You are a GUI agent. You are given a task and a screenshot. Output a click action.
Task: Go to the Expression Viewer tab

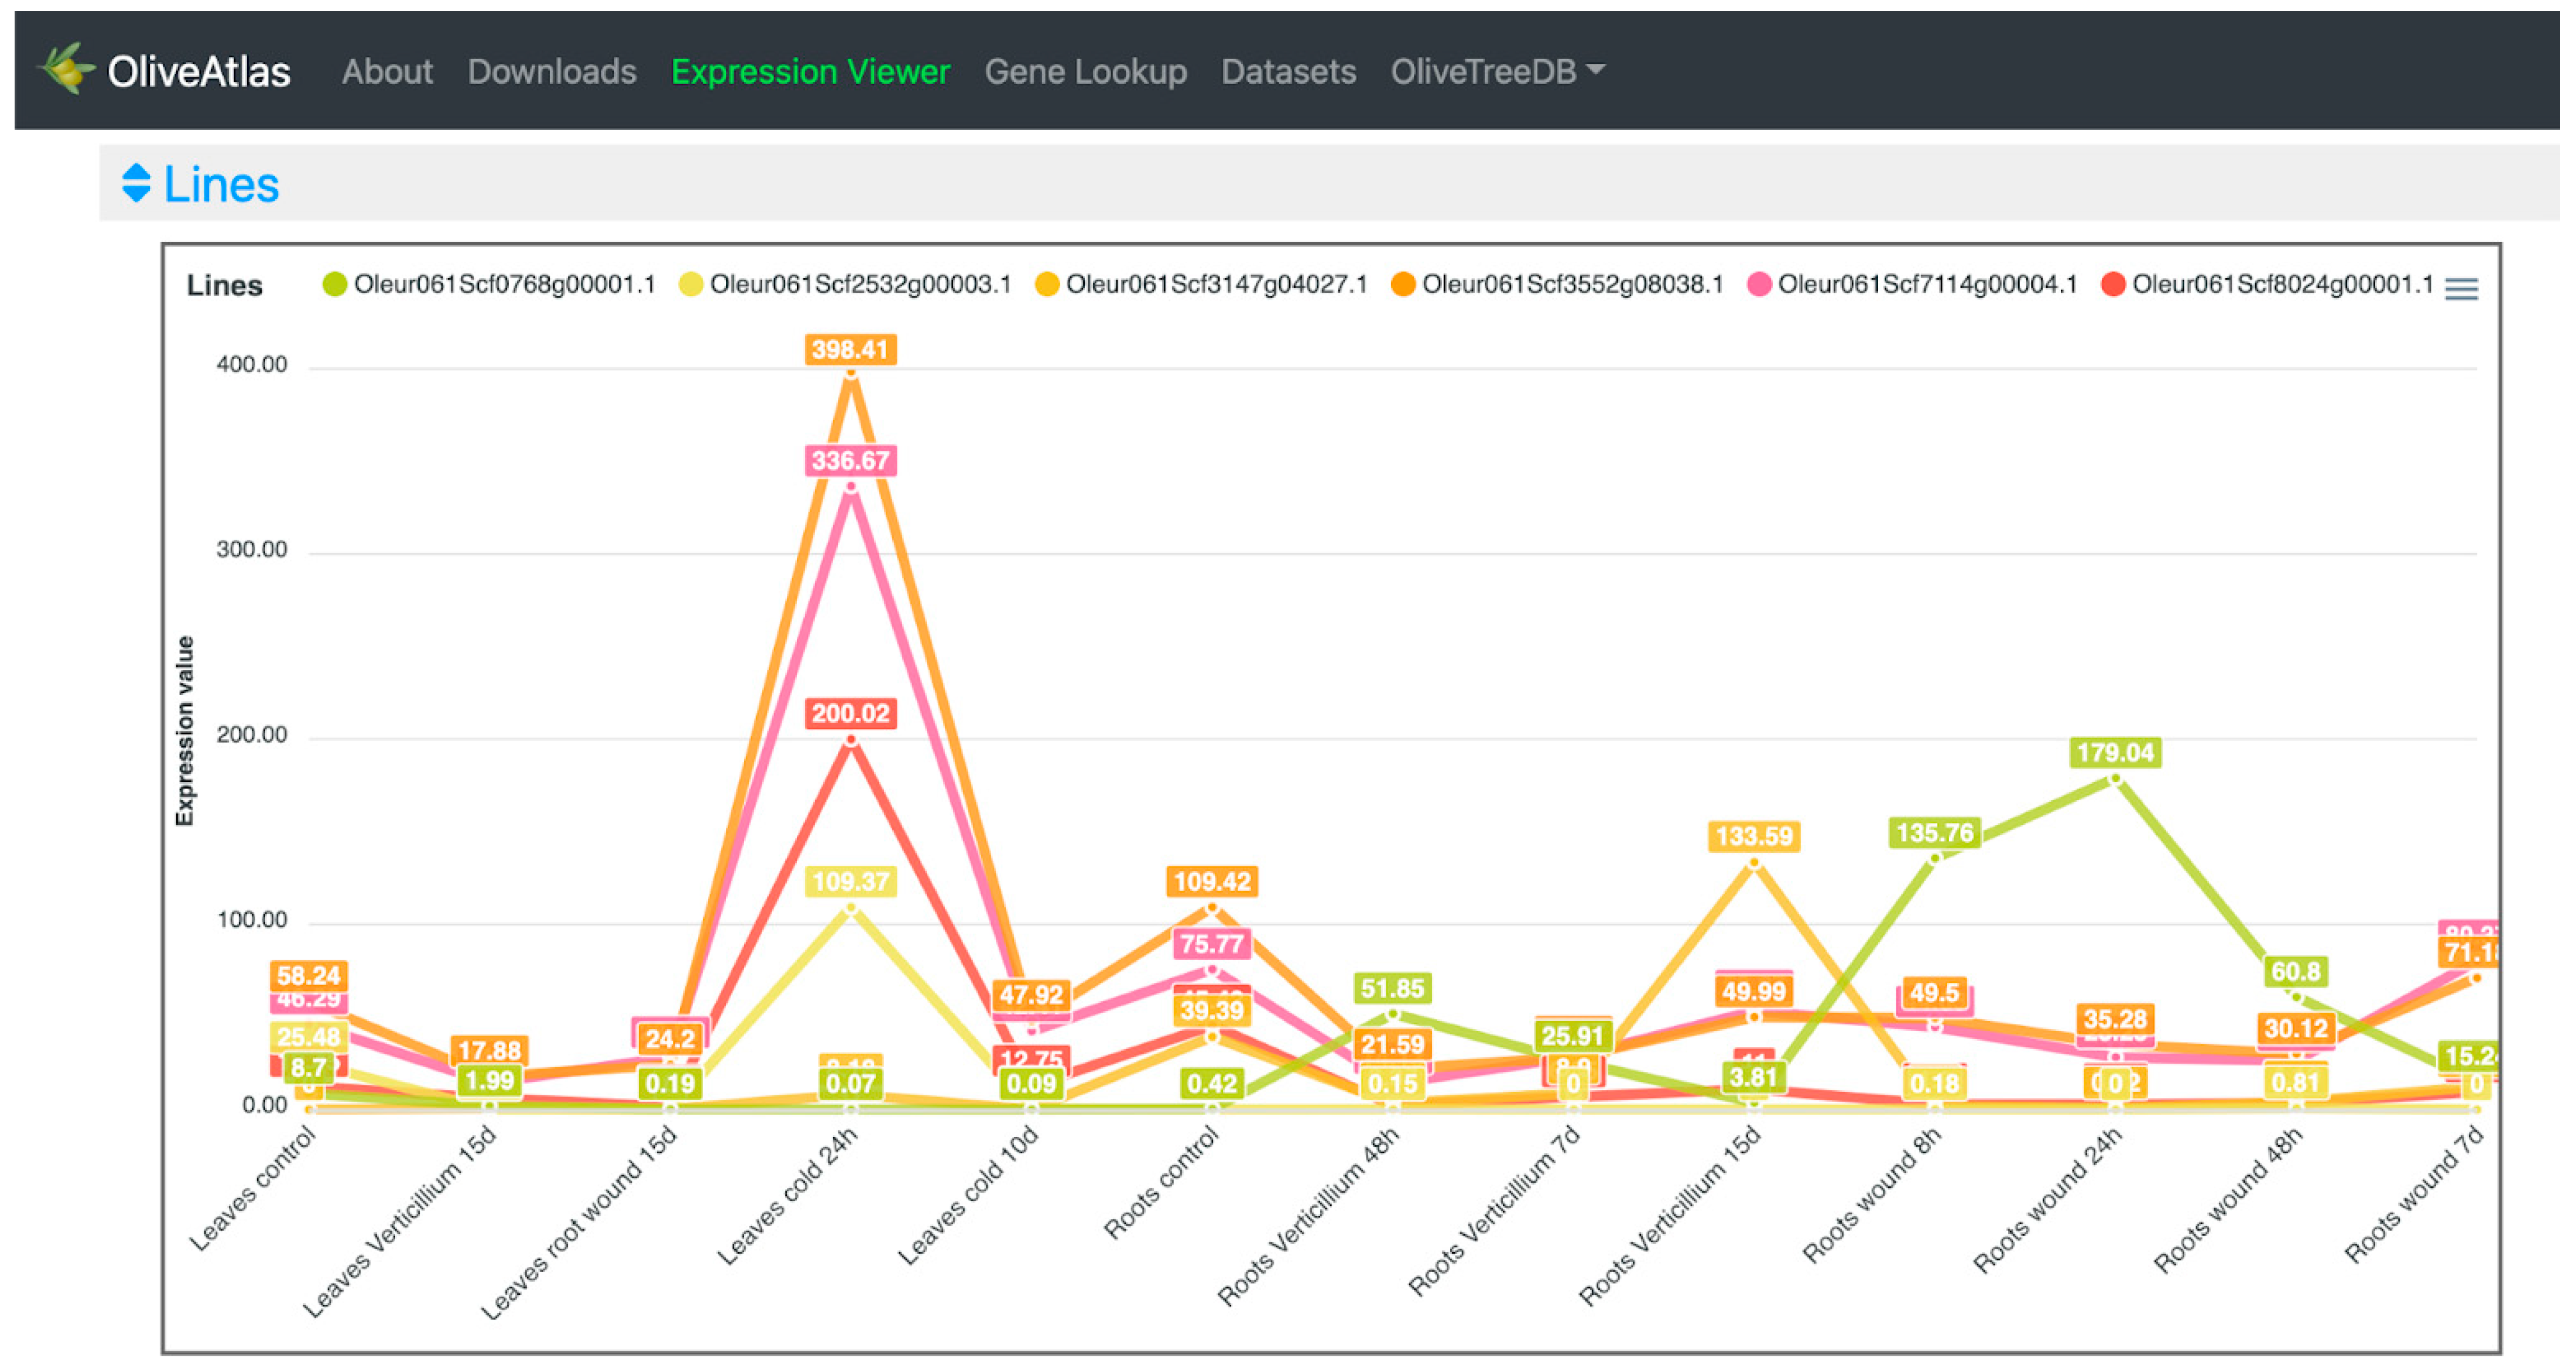[810, 71]
